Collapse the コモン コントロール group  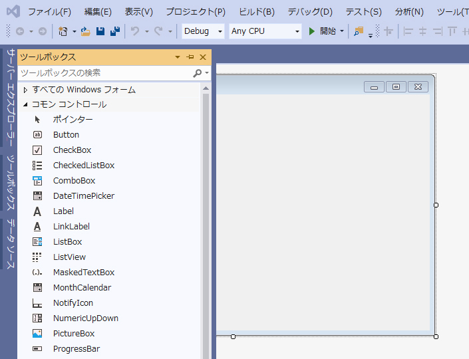click(26, 104)
